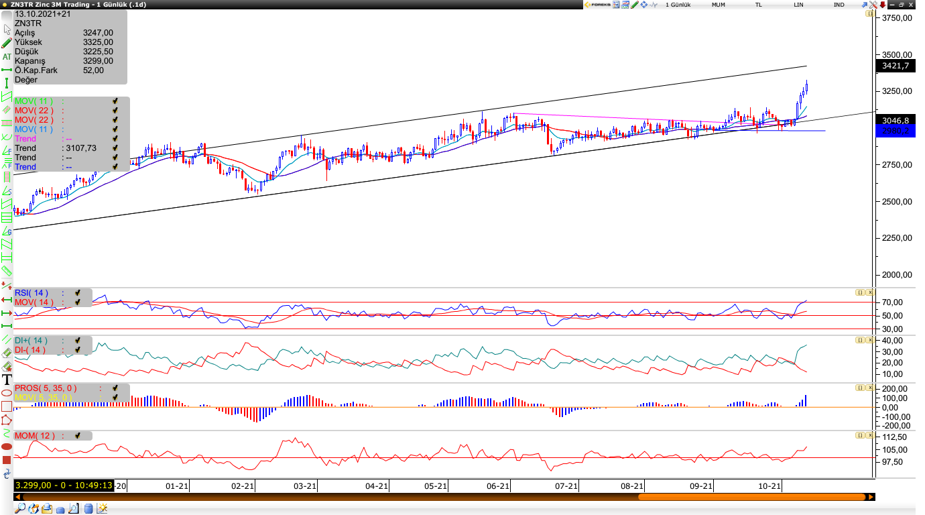Click the orange time scrollbar thumb
Image resolution: width=925 pixels, height=515 pixels.
[x=751, y=497]
